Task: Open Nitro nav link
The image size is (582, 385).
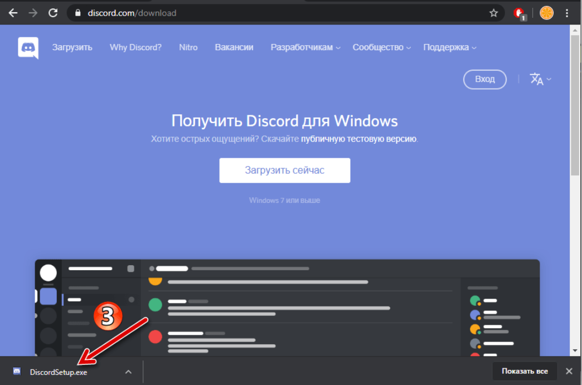Action: point(188,47)
